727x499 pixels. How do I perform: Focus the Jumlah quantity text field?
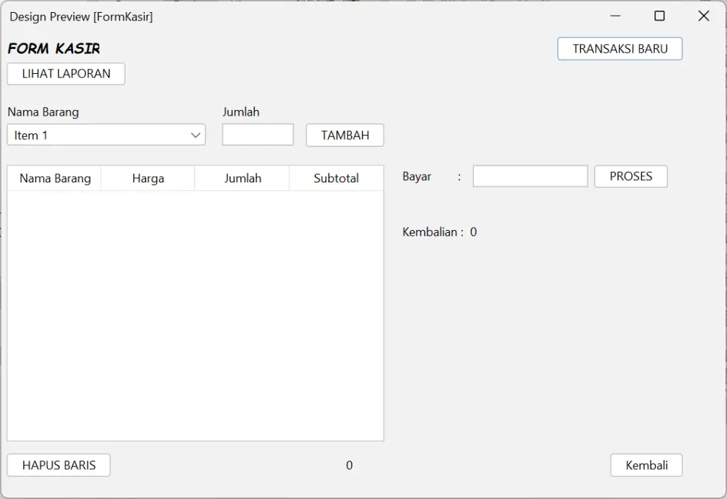(258, 135)
